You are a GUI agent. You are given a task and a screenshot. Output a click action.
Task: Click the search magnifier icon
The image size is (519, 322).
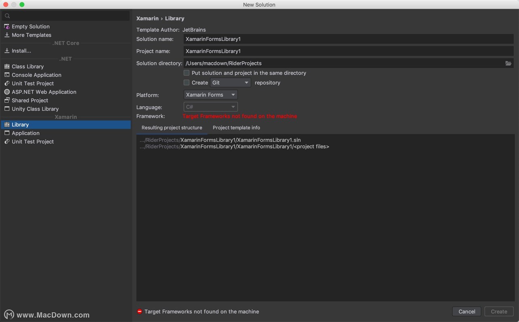[x=7, y=16]
